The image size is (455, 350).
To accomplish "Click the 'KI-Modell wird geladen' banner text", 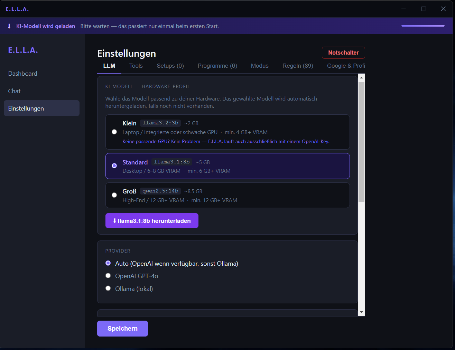I will tap(46, 26).
